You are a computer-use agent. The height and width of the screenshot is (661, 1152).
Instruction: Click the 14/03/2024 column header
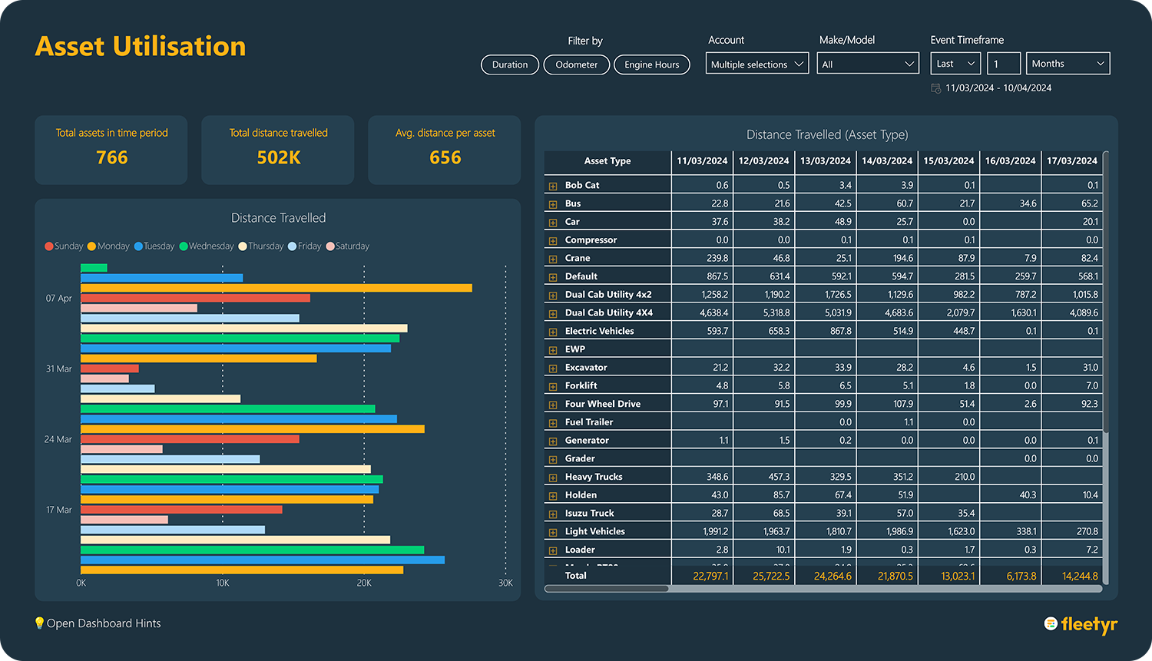pyautogui.click(x=886, y=161)
